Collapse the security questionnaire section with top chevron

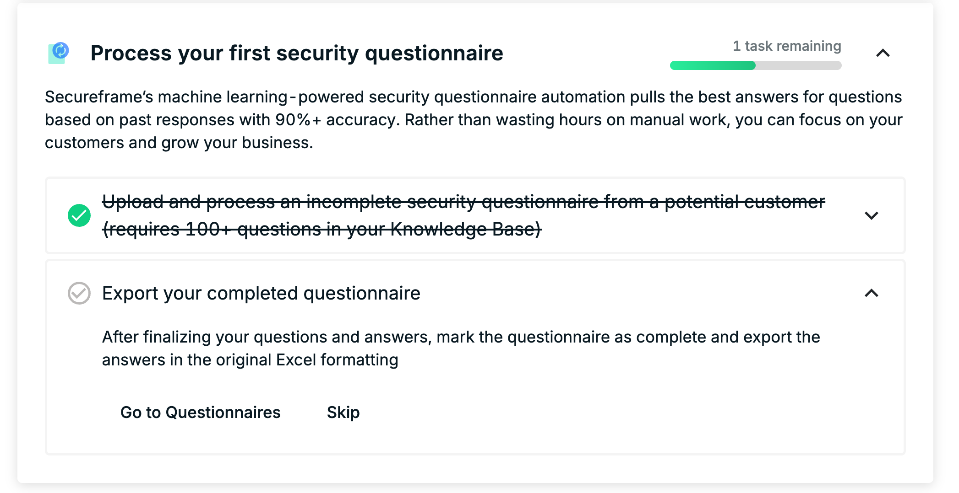click(883, 53)
